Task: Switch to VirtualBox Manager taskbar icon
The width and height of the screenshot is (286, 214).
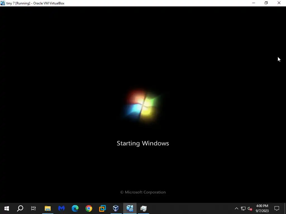Action: [x=116, y=208]
